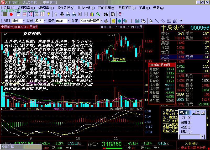The height and width of the screenshot is (150, 210).
Task: Click the down arrow toolbar icon
Action: [x=62, y=14]
